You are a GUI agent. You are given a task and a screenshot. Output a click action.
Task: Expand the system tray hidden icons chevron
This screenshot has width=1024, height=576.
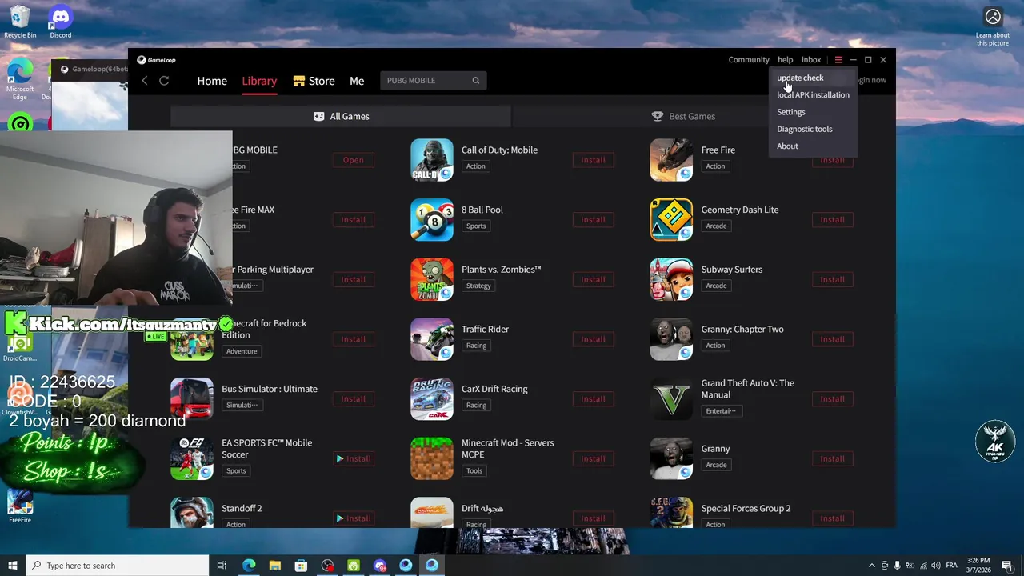pyautogui.click(x=872, y=566)
